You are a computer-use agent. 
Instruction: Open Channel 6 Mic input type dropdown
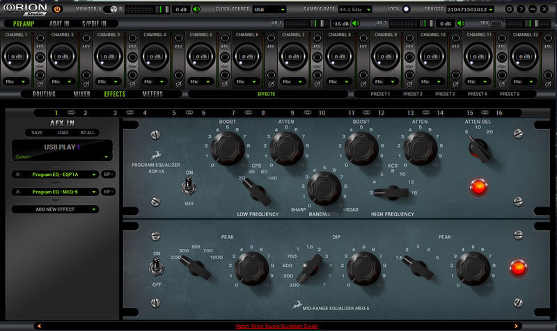(246, 81)
